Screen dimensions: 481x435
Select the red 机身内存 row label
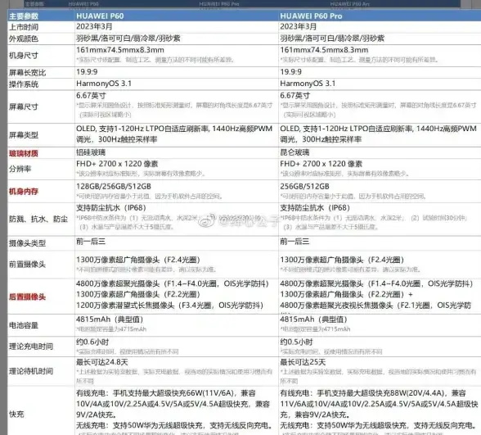coord(24,192)
